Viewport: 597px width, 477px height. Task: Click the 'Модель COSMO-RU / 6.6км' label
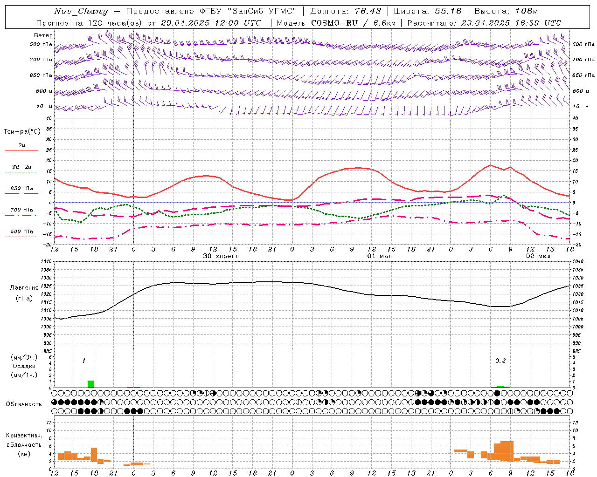click(336, 23)
